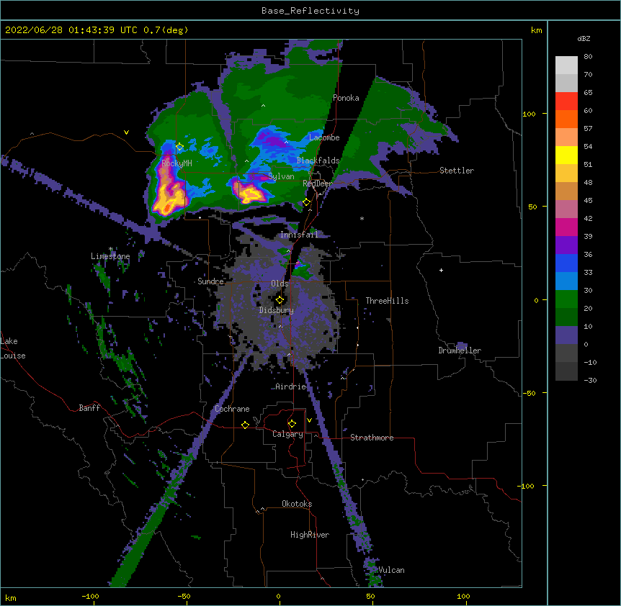The image size is (621, 606).
Task: Click the yellow diamond marker above RockyMH
Action: [179, 147]
